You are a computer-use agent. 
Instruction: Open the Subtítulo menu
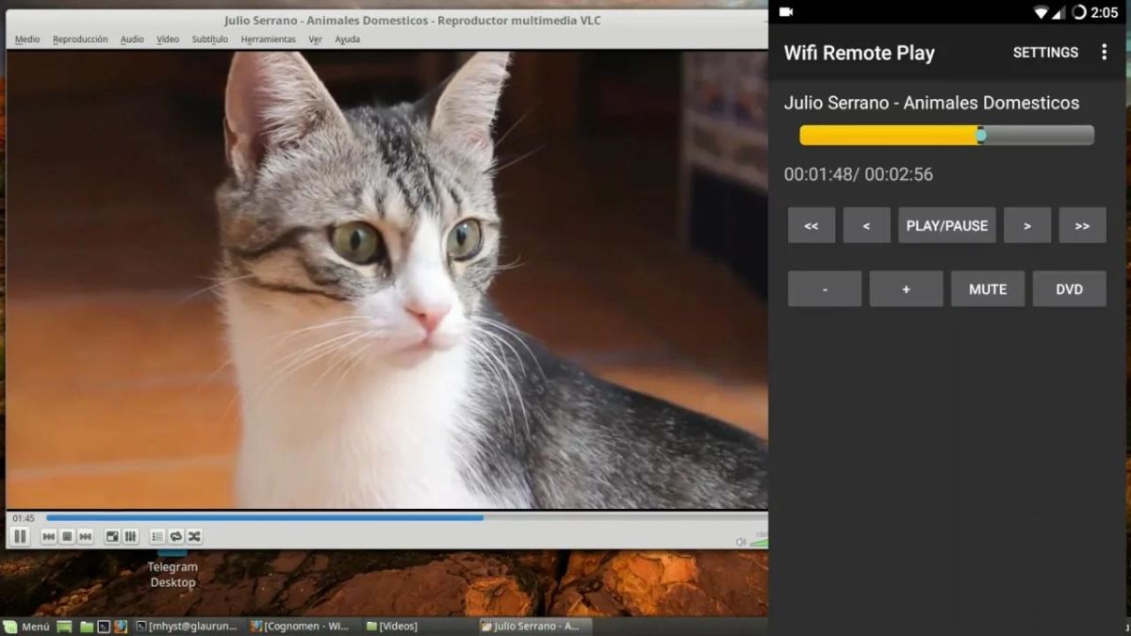pos(210,40)
